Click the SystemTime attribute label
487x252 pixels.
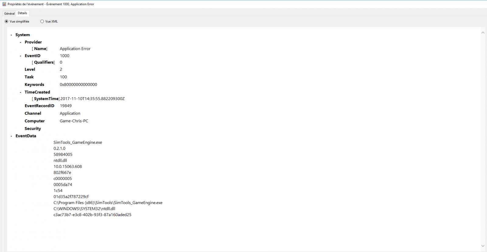[46, 99]
